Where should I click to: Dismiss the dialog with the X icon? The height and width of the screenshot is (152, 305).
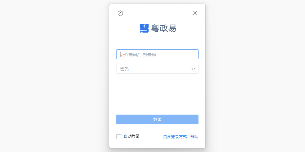pos(195,13)
